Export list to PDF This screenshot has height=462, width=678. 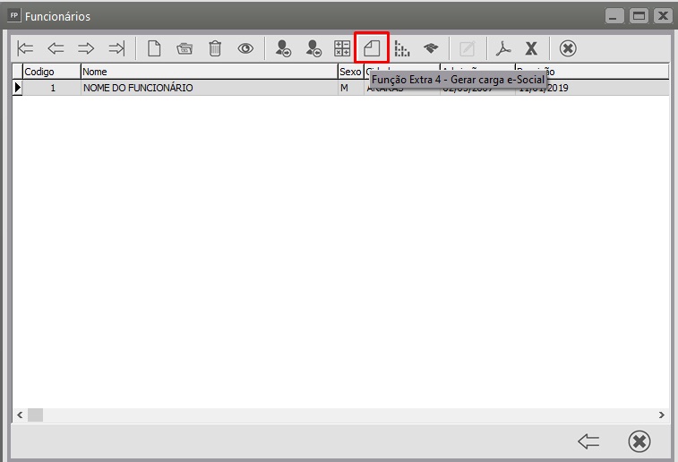tap(503, 48)
